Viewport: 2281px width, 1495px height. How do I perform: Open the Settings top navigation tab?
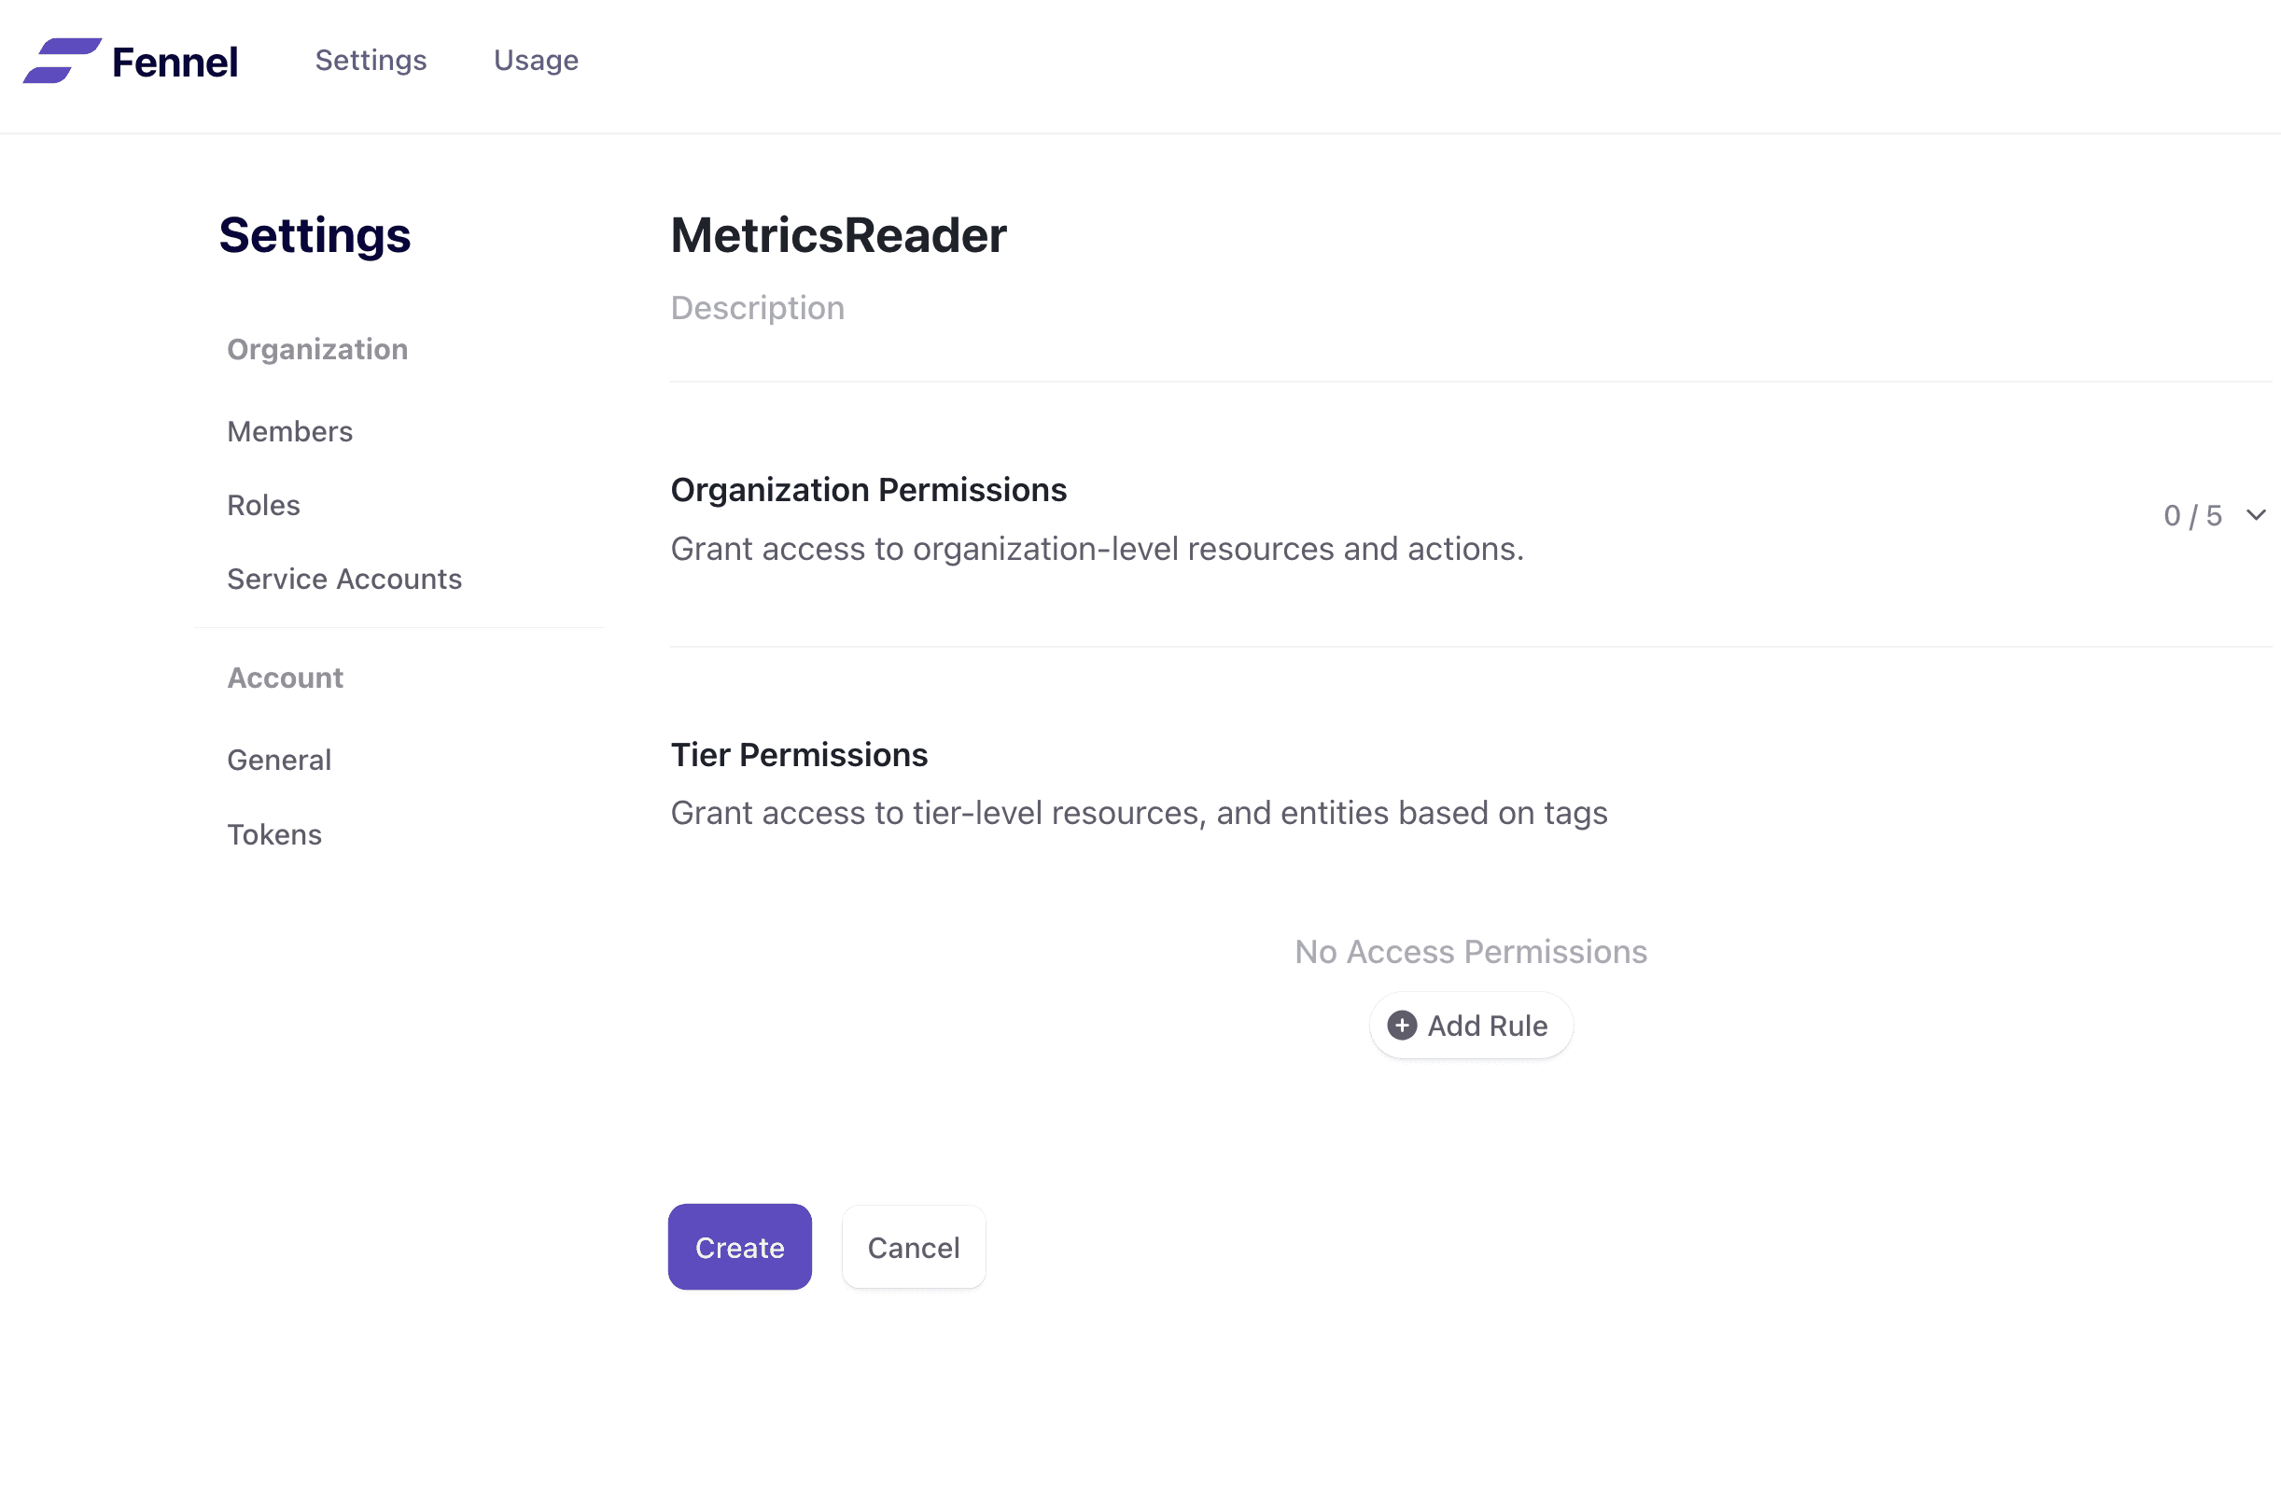pyautogui.click(x=371, y=61)
